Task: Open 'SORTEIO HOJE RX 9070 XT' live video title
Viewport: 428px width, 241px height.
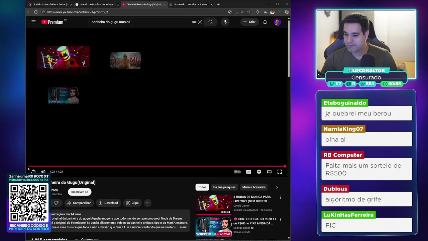Action: (255, 221)
